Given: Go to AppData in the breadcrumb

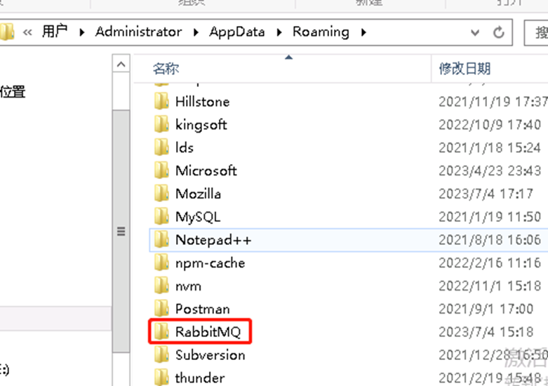Looking at the screenshot, I should pyautogui.click(x=237, y=32).
